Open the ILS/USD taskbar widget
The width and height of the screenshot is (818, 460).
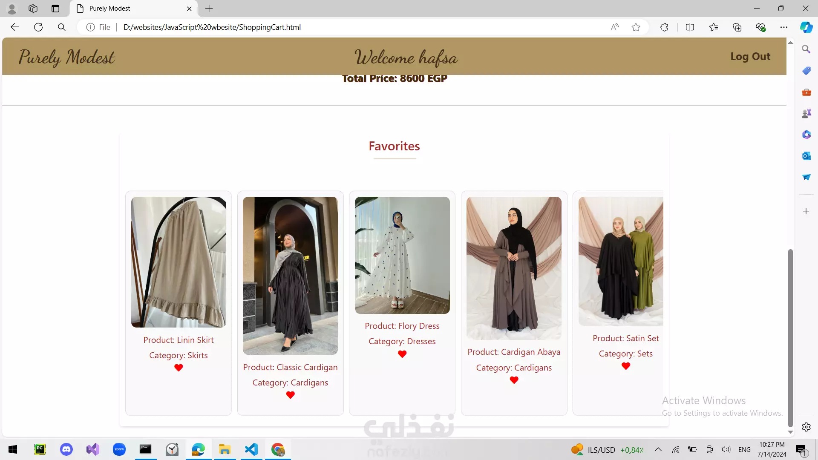click(x=608, y=450)
